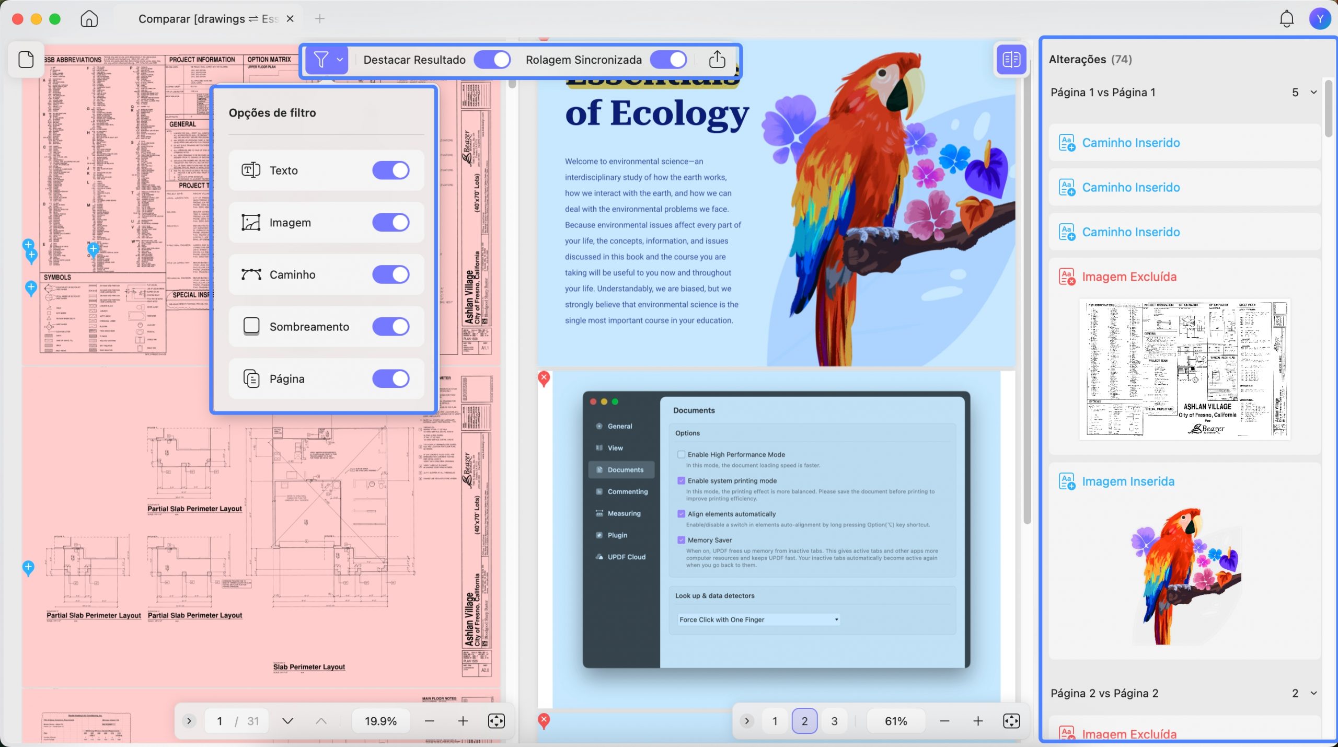Toggle the side-by-side comparison view icon
The height and width of the screenshot is (747, 1338).
click(1011, 60)
